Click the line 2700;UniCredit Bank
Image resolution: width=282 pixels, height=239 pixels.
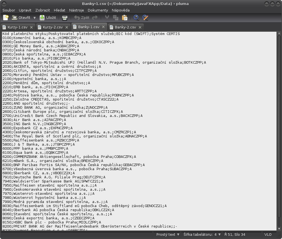point(72,116)
